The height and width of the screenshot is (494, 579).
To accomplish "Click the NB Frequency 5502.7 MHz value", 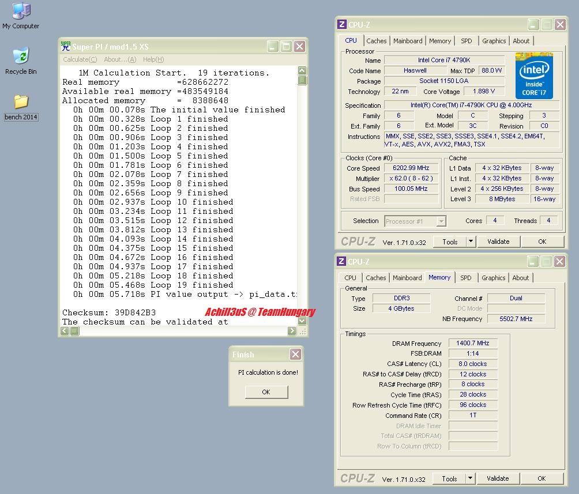I will tap(516, 319).
